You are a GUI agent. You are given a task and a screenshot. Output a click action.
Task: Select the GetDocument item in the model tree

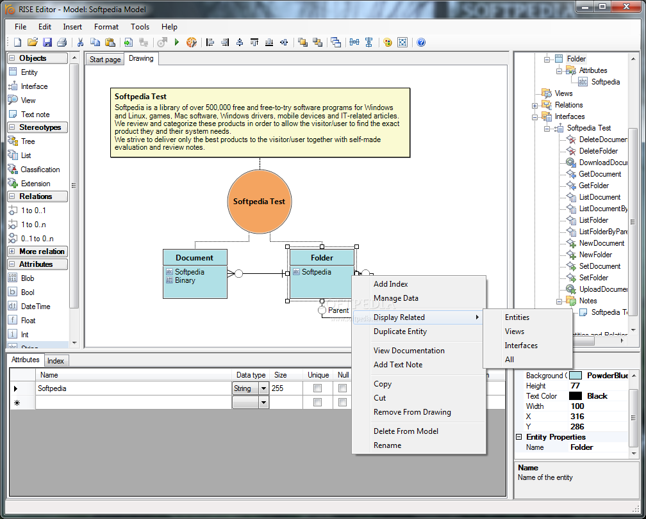(600, 174)
